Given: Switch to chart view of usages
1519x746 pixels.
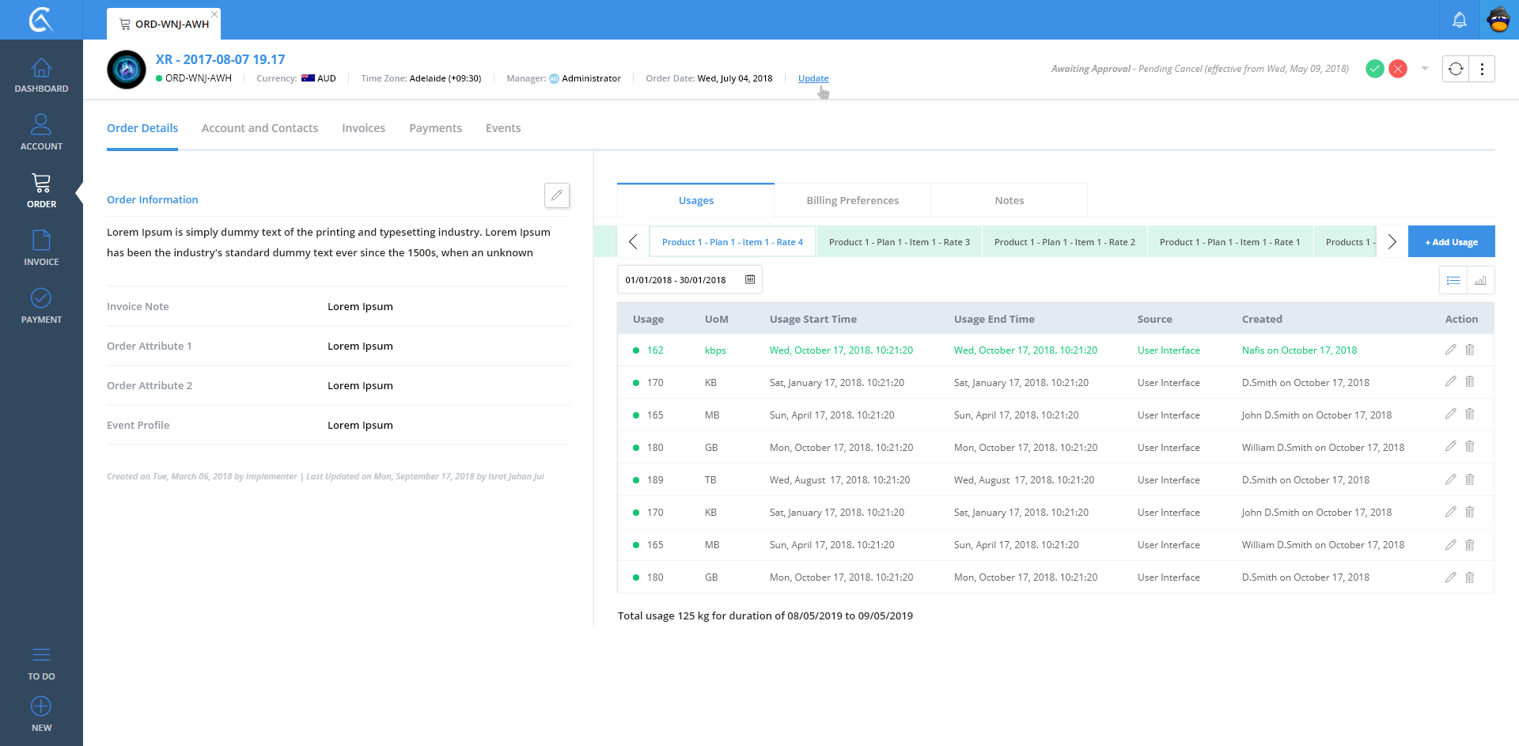Looking at the screenshot, I should coord(1480,280).
